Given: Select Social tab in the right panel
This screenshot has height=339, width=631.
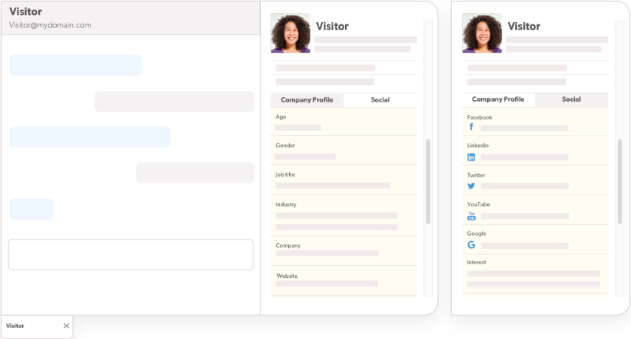Looking at the screenshot, I should coord(571,99).
